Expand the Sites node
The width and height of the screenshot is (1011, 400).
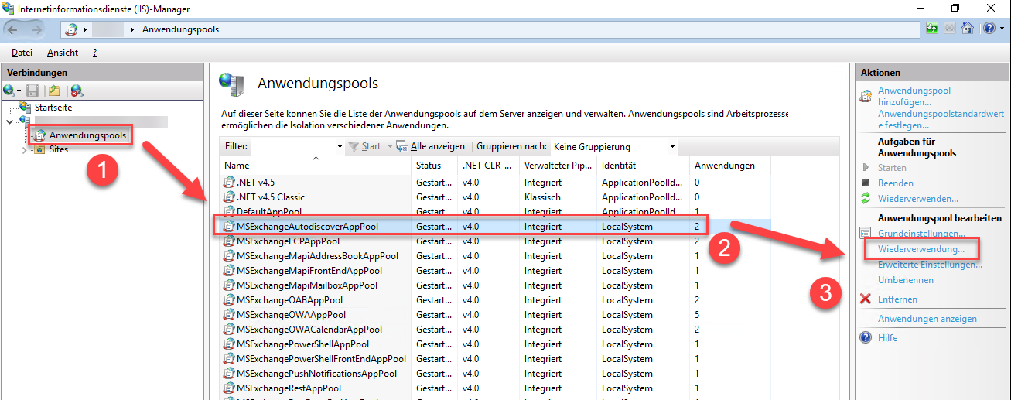point(24,150)
